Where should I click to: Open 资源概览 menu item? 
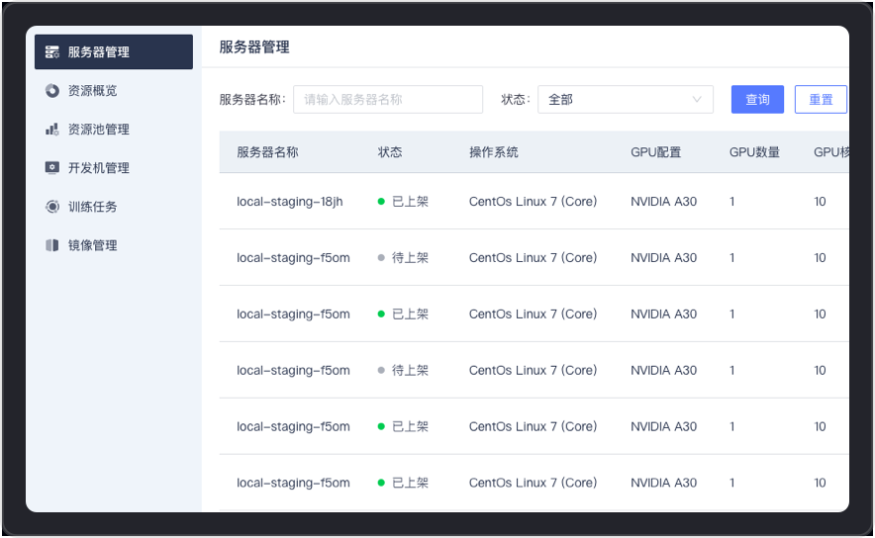92,91
